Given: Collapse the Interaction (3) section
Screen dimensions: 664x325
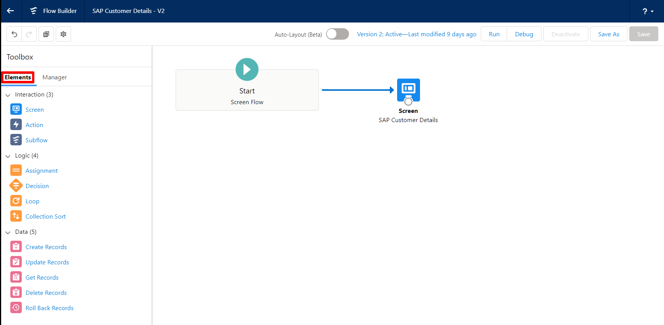Looking at the screenshot, I should point(8,95).
